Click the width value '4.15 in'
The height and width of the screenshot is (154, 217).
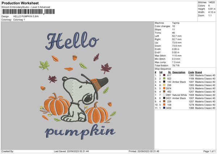coord(212,12)
